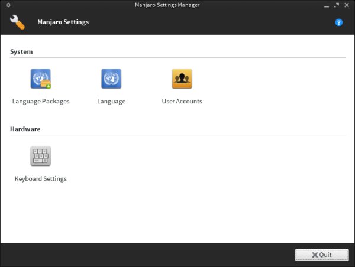Viewport: 355px width, 267px height.
Task: Open the User Accounts people icon
Action: [x=182, y=79]
